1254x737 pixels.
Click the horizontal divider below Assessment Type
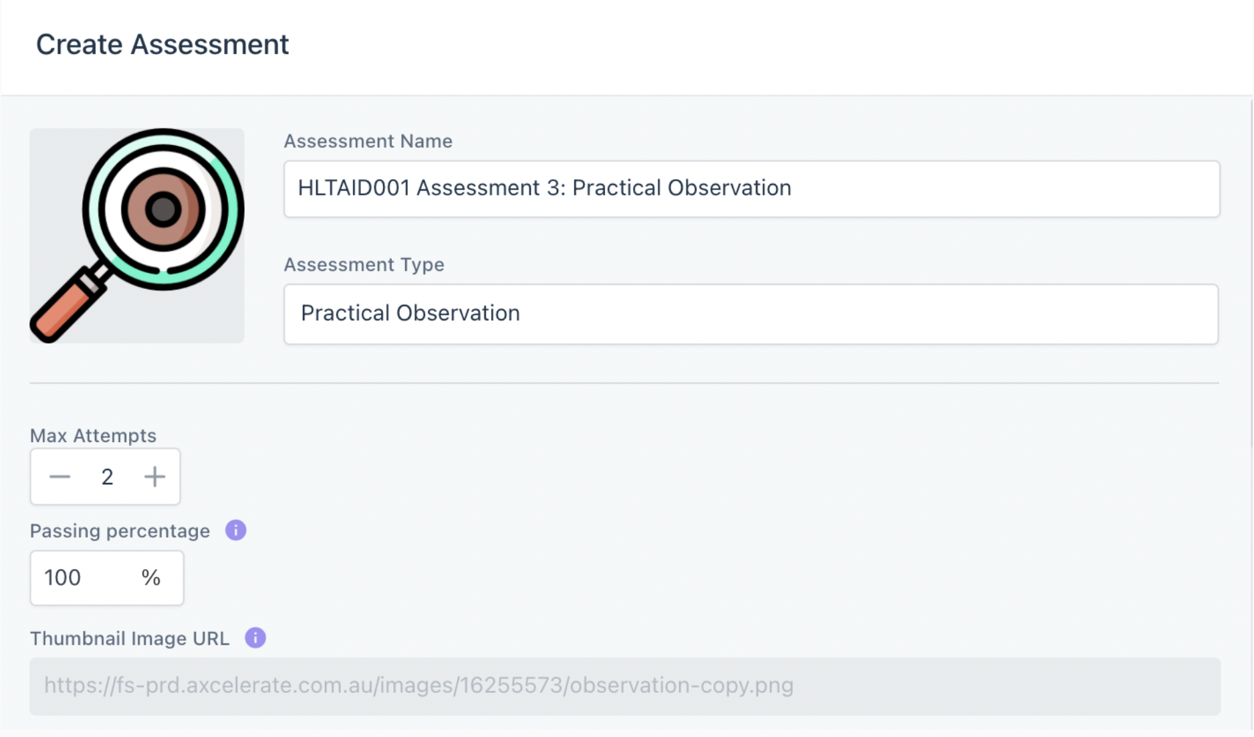[624, 383]
